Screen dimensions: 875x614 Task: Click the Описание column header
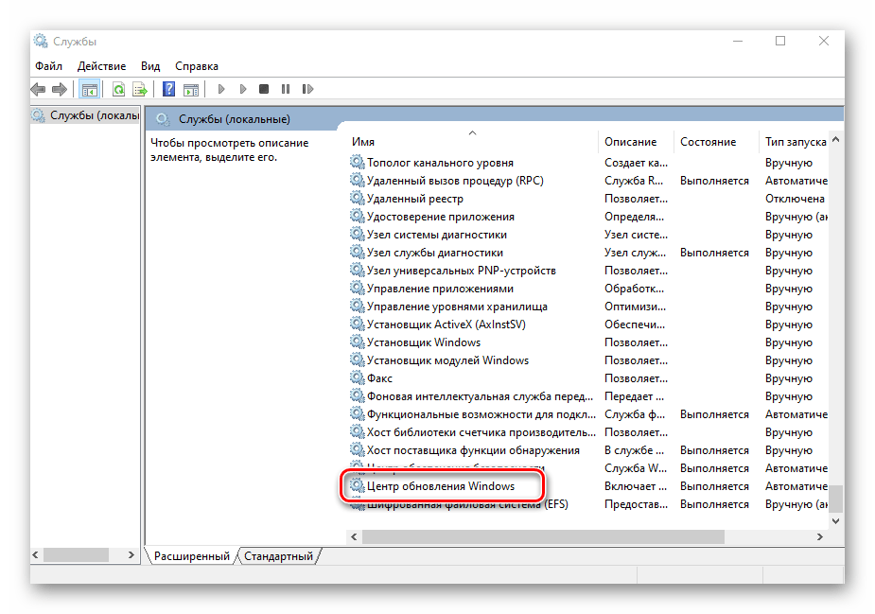pos(630,141)
